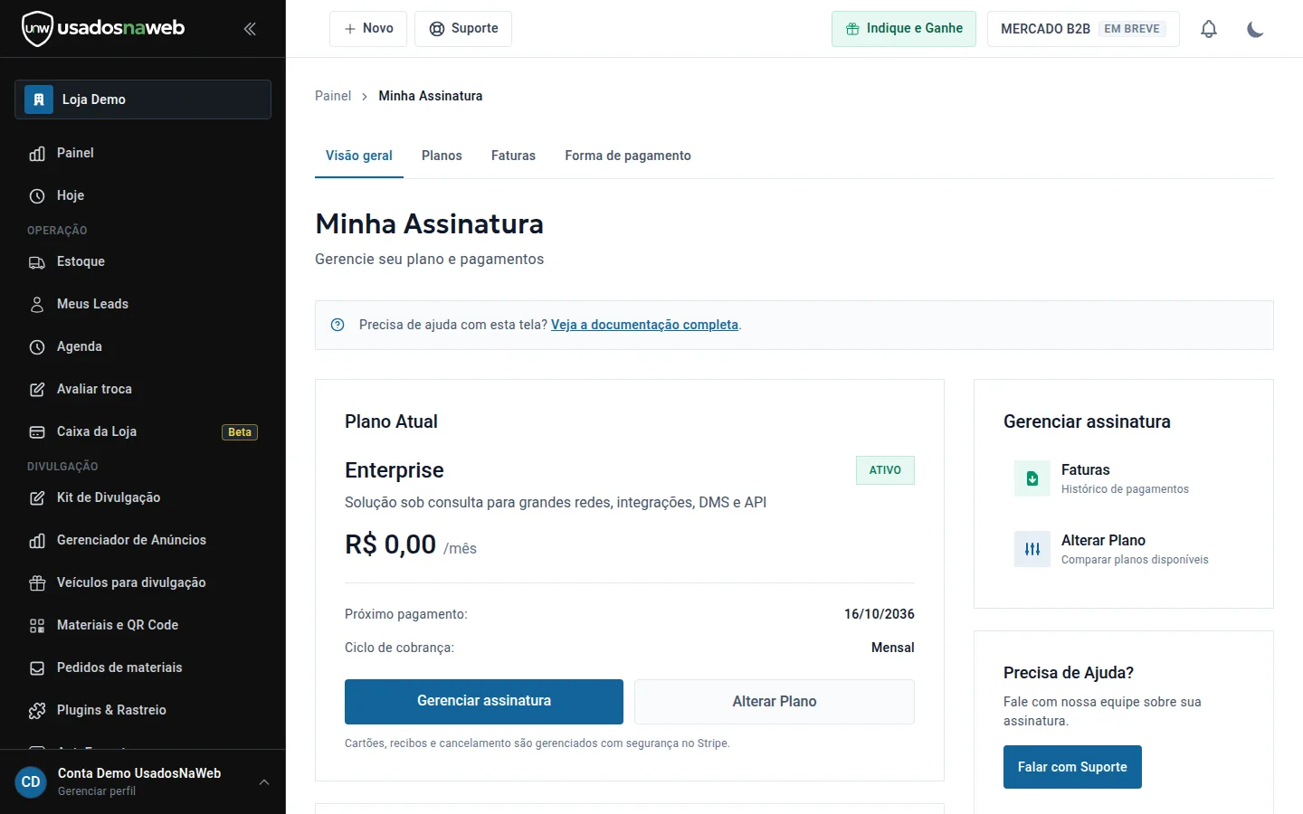Screen dimensions: 1303x814
Task: Click the MERCADO B2B button
Action: [1083, 29]
